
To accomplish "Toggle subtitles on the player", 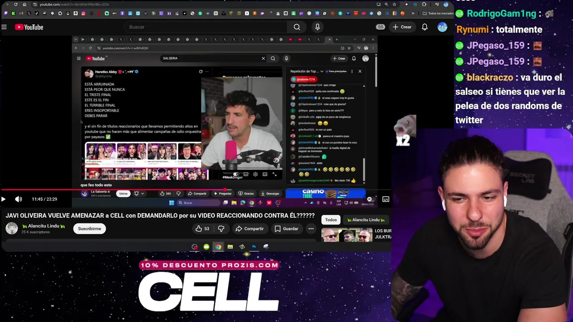I will (x=386, y=199).
